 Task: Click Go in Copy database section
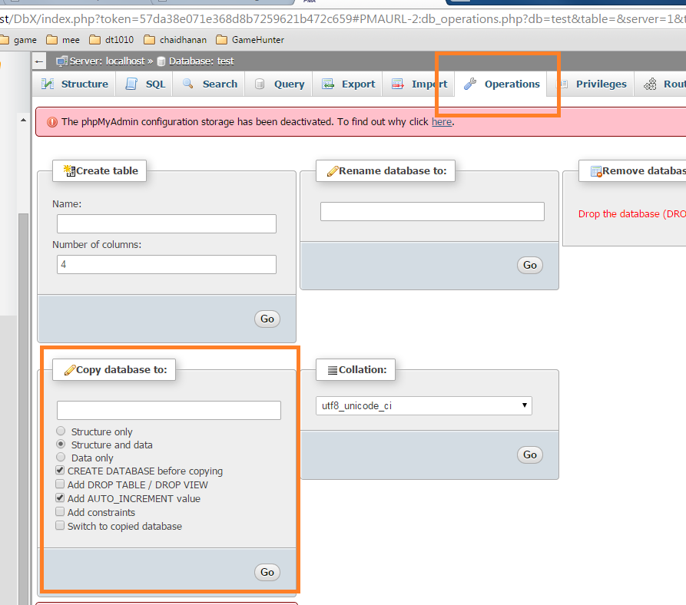(x=267, y=572)
